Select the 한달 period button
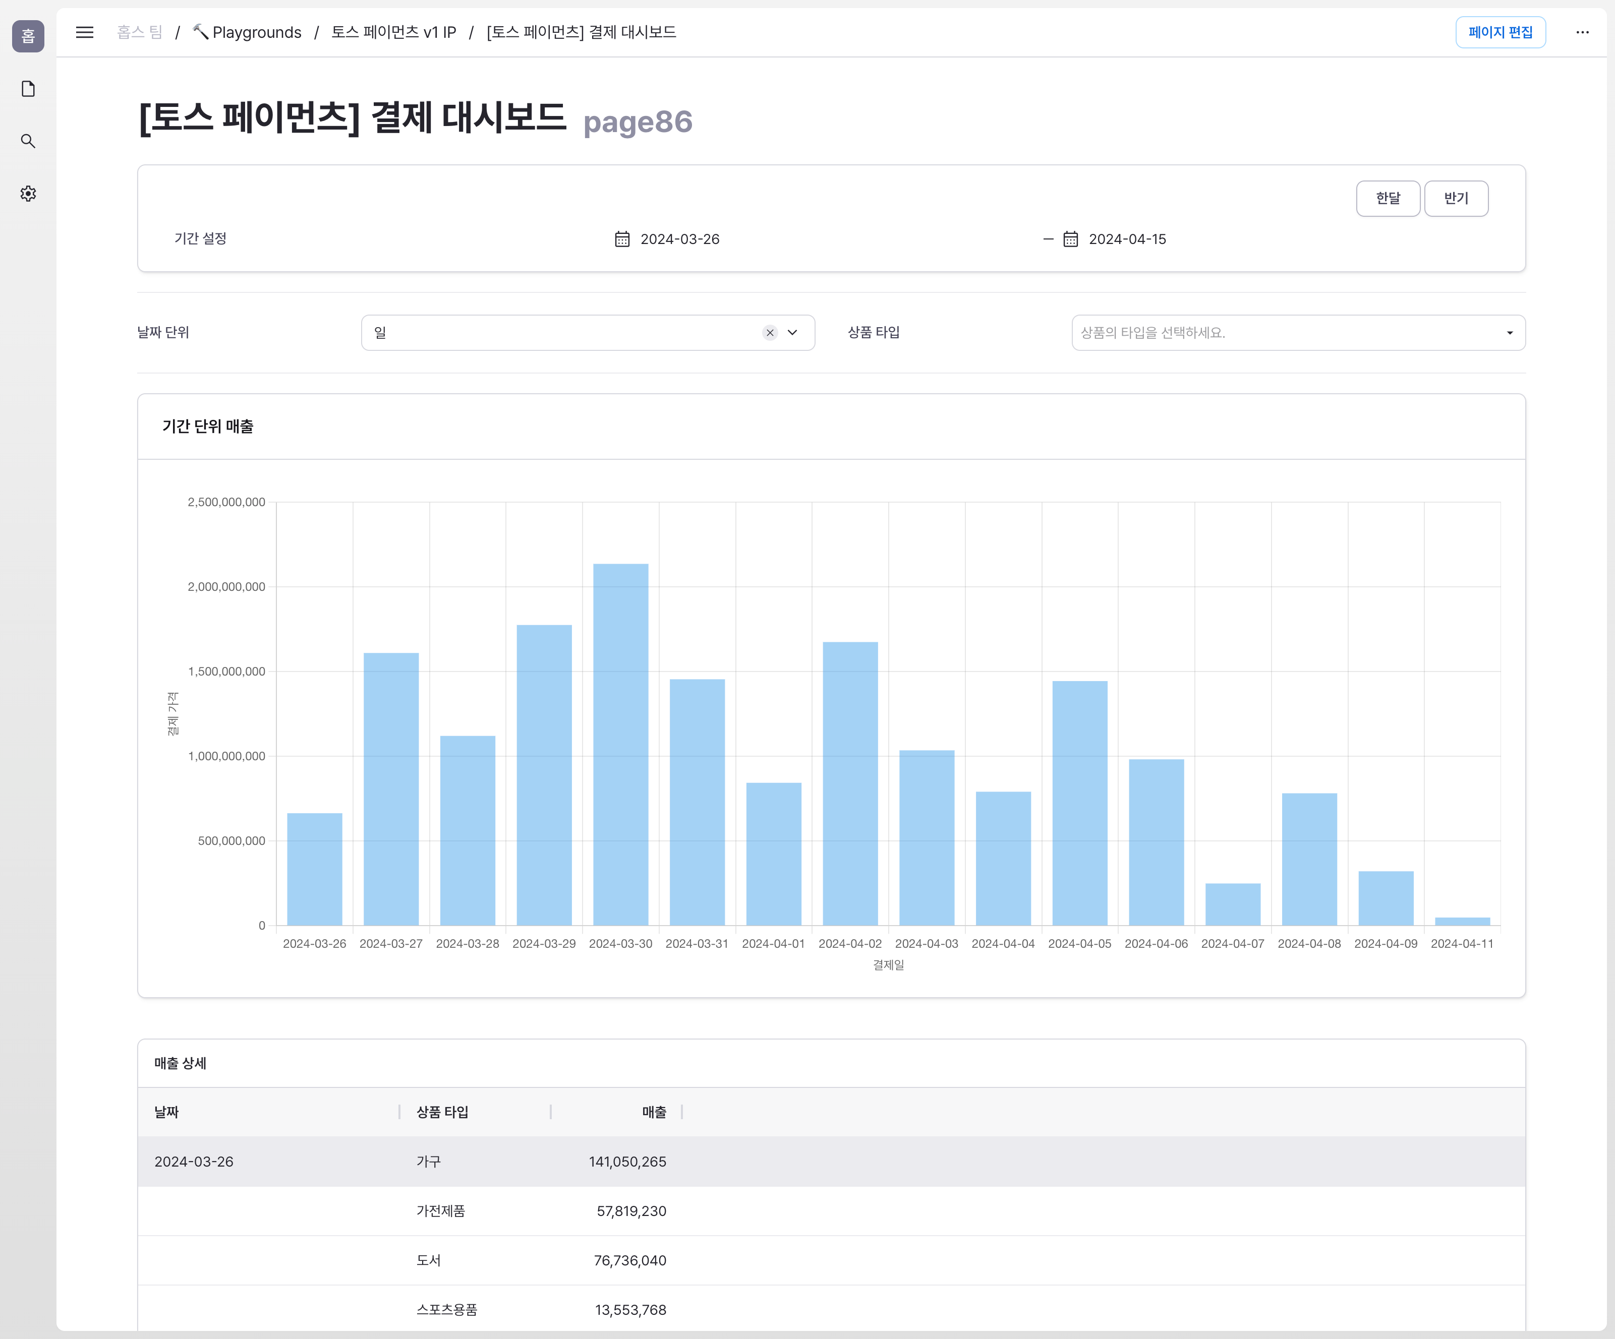The height and width of the screenshot is (1339, 1615). [x=1388, y=198]
